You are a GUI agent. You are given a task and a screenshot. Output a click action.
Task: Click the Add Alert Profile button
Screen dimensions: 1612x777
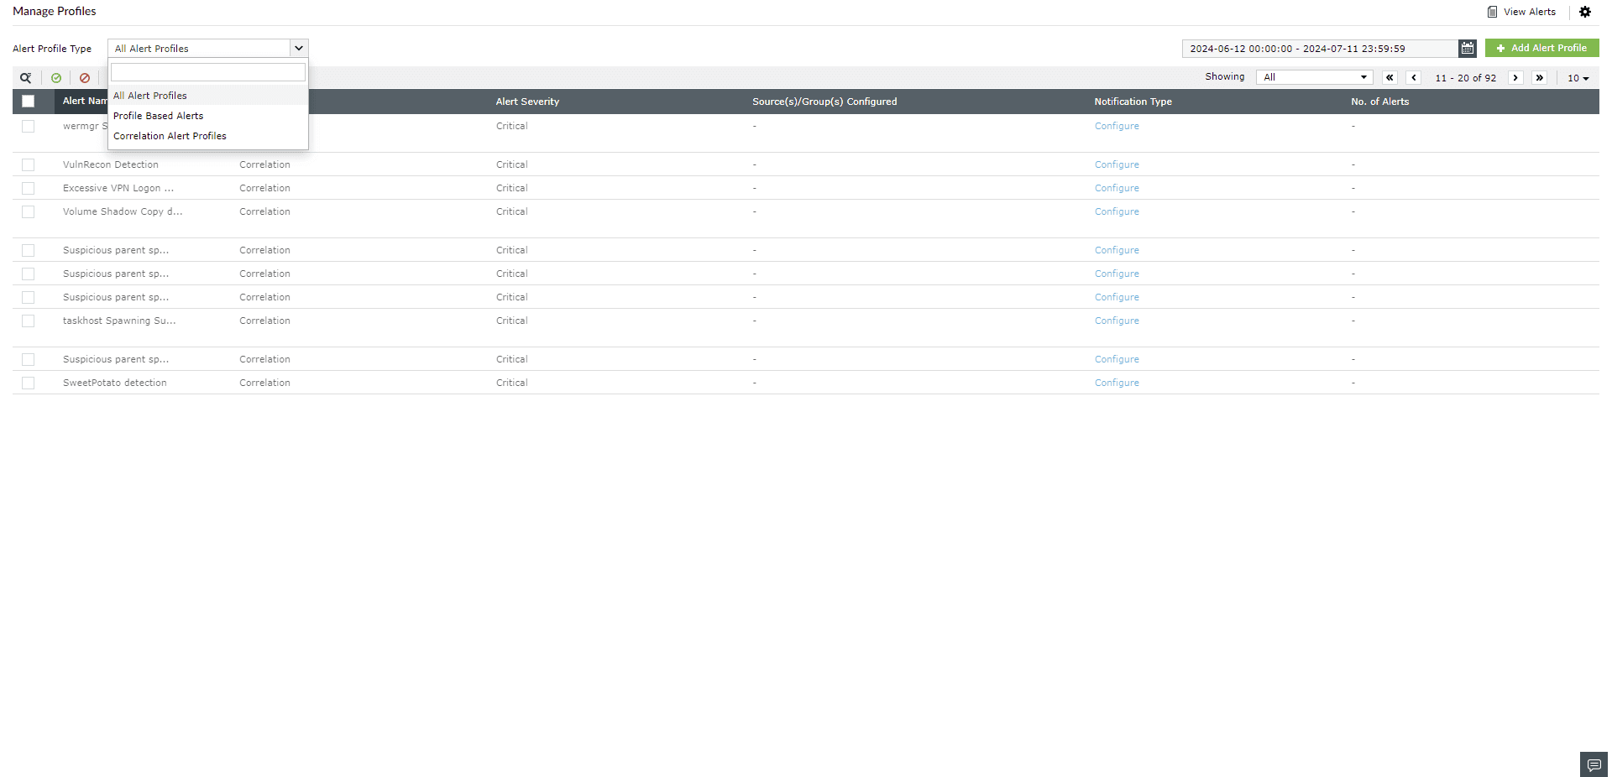click(x=1541, y=48)
